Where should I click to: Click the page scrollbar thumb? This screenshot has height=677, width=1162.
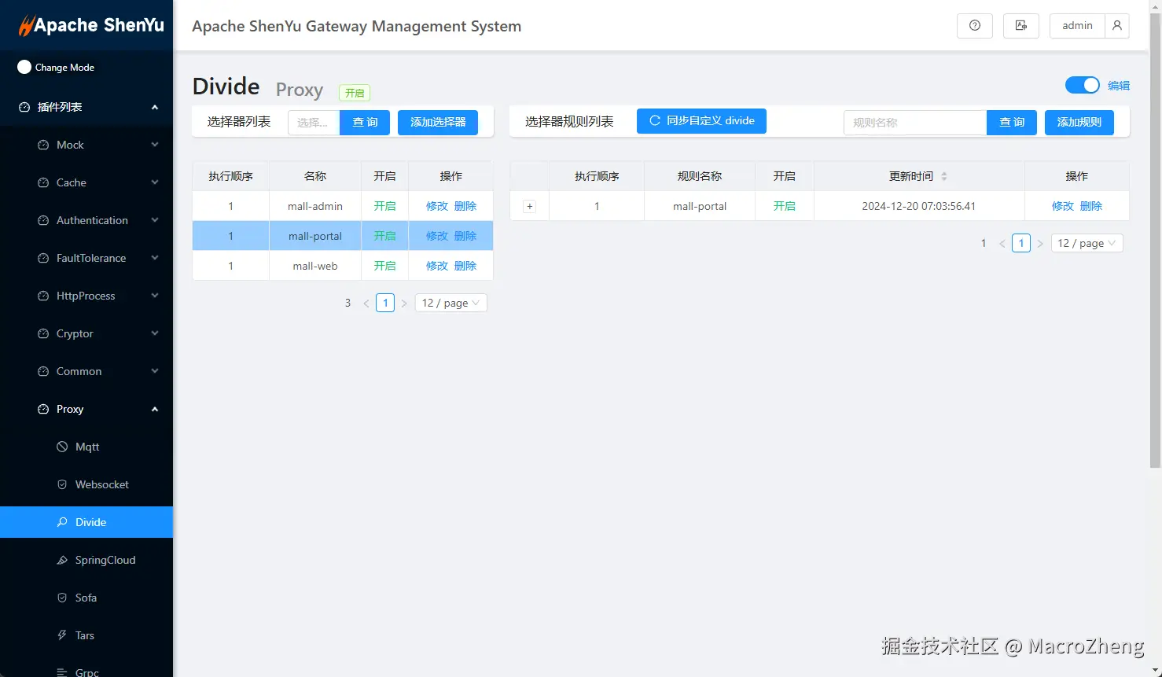[1155, 240]
